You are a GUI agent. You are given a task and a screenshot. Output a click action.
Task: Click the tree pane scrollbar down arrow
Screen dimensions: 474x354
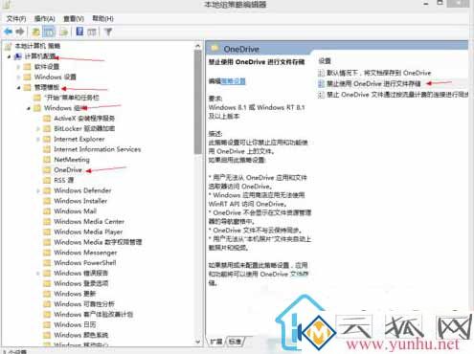coord(198,342)
